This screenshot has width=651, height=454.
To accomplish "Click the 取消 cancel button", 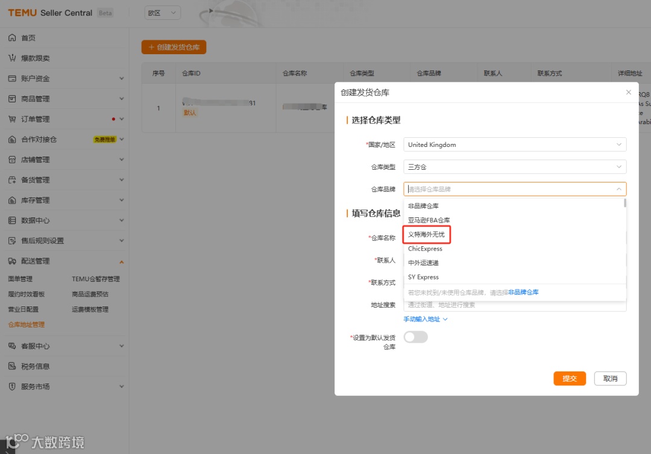I will click(x=610, y=379).
